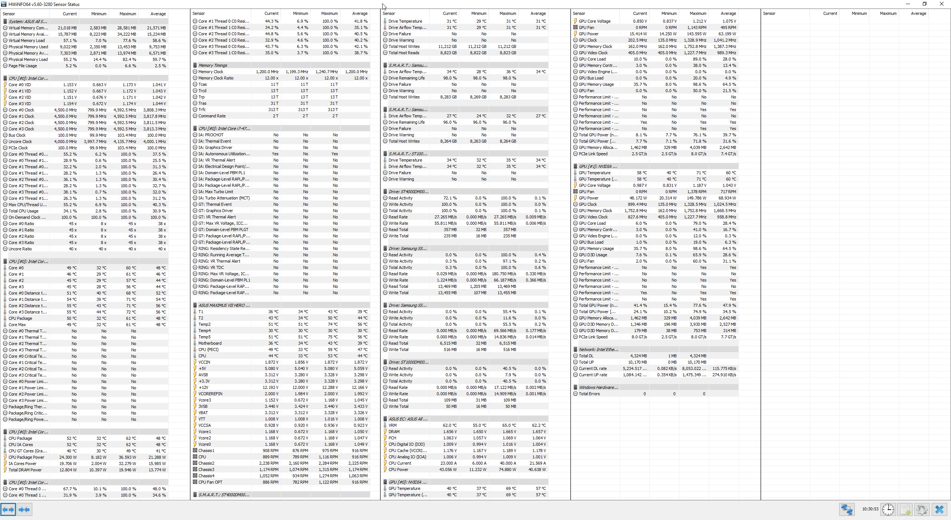Select the IA: Max Turbo Limit row
Screen dimensions: 951x520
[281, 192]
